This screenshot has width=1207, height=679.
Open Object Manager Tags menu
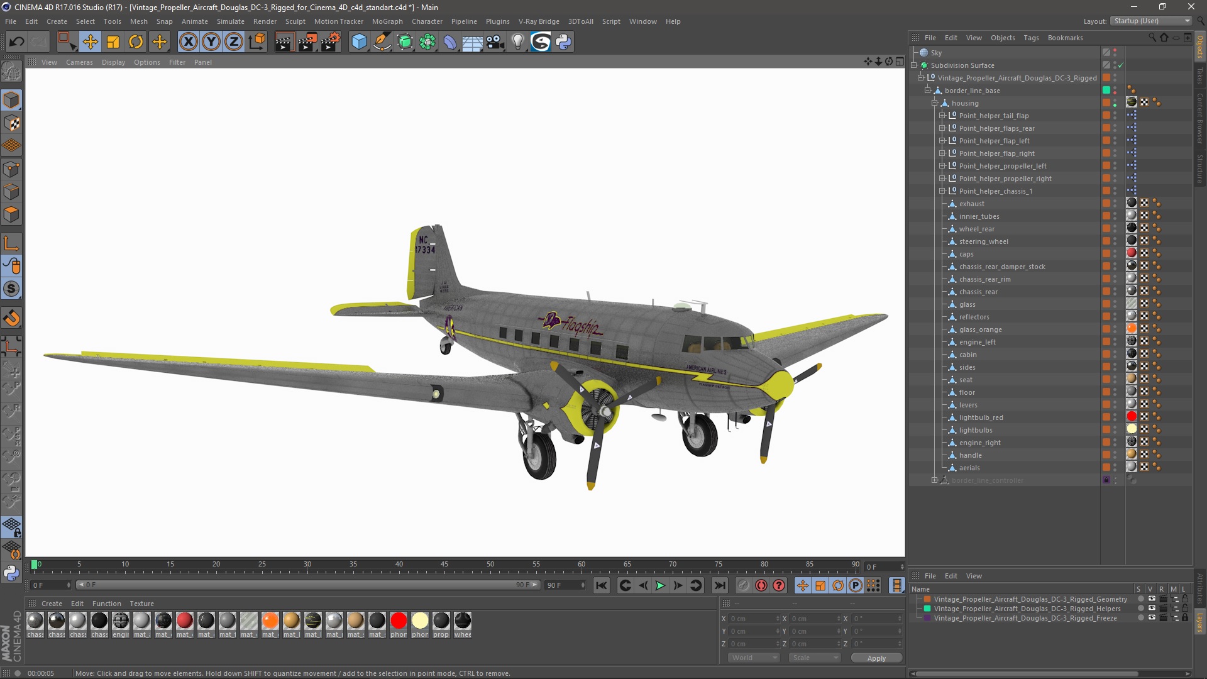(1031, 38)
